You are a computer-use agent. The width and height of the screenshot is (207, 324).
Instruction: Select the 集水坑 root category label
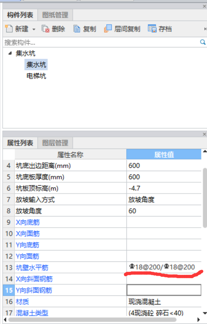pyautogui.click(x=25, y=53)
